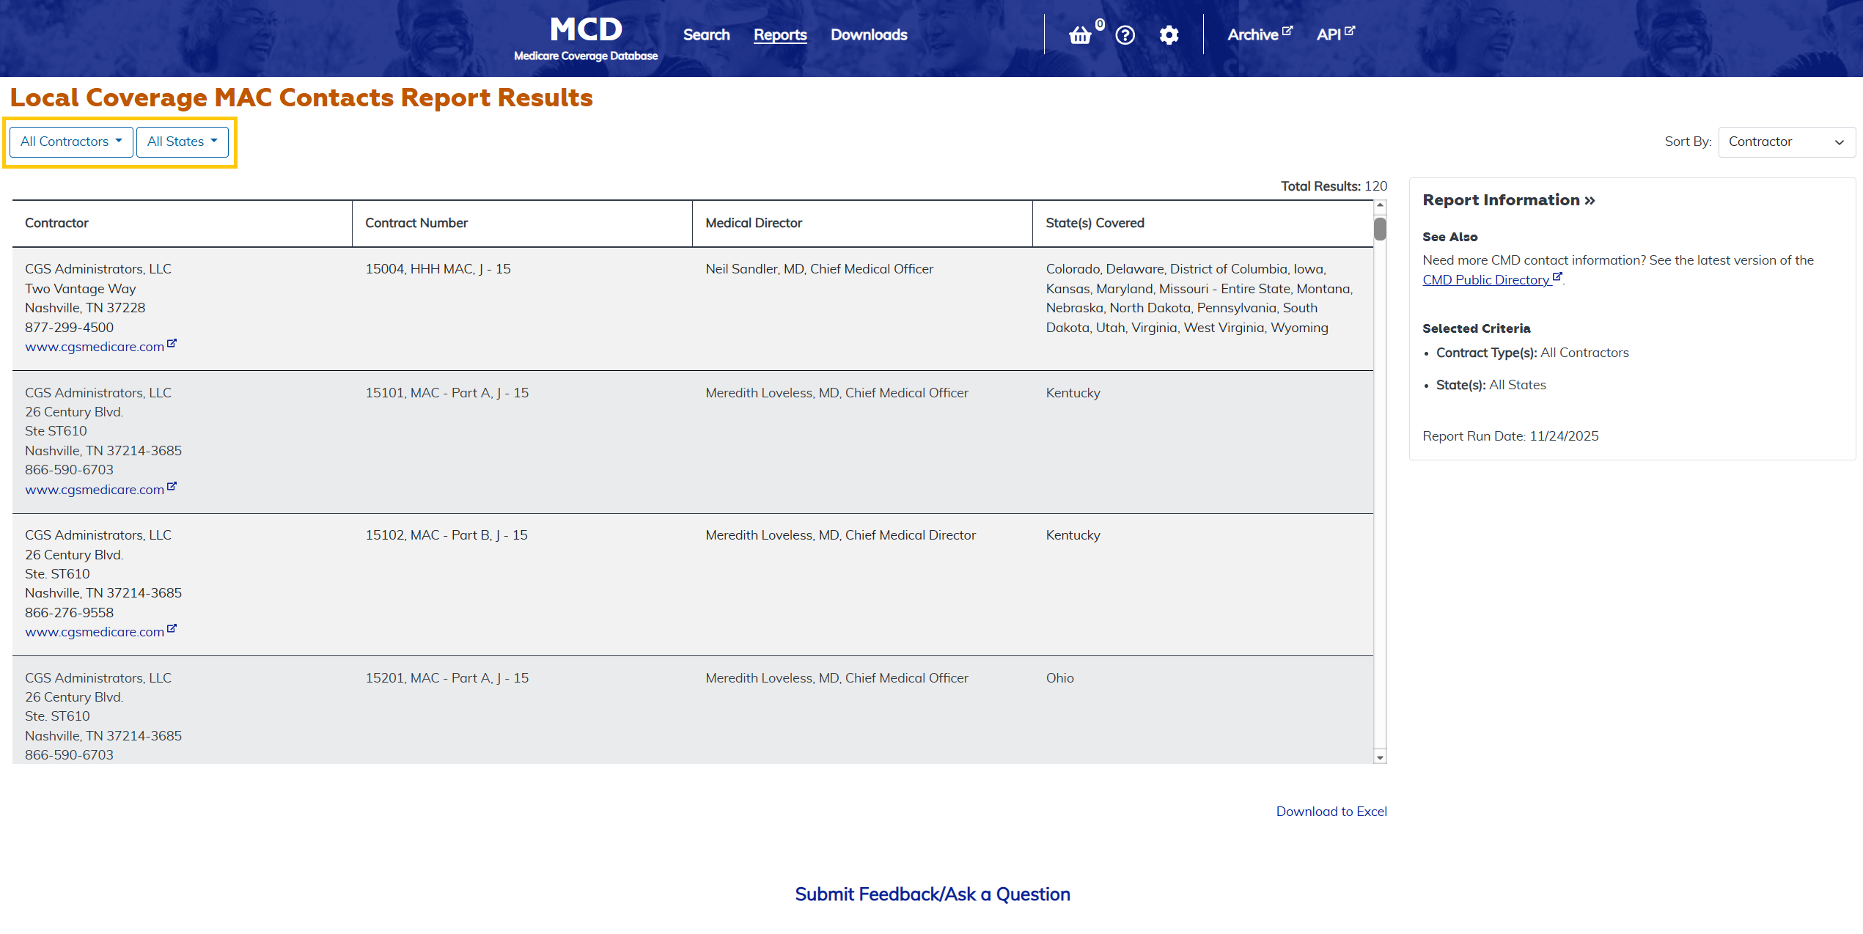Click the help question mark icon
Screen dimensions: 1863x934
click(1125, 35)
